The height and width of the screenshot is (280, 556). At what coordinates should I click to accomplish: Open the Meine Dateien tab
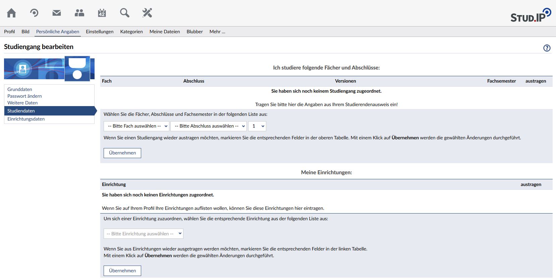point(164,32)
